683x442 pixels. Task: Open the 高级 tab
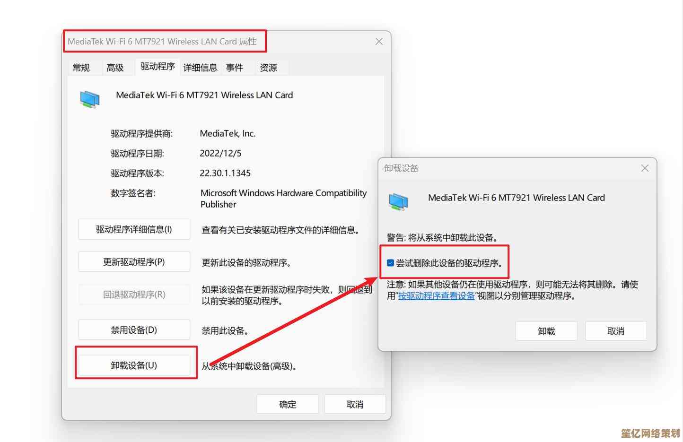click(115, 68)
